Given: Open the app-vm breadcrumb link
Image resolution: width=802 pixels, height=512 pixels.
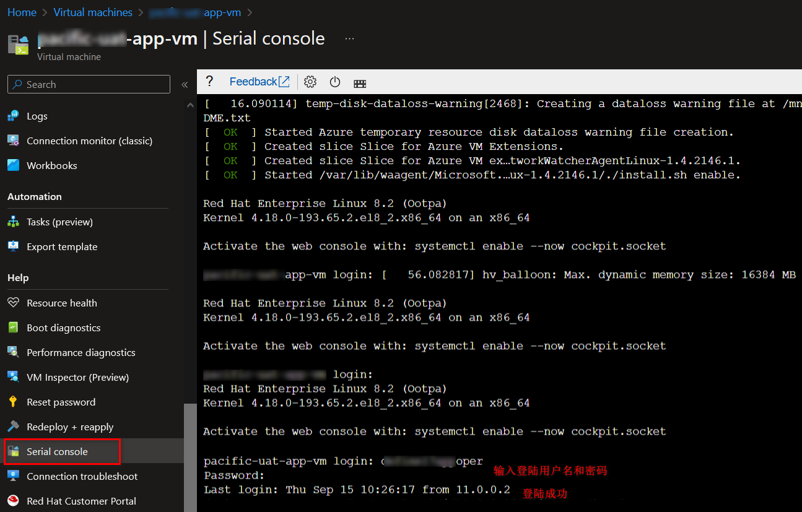Looking at the screenshot, I should coord(196,12).
